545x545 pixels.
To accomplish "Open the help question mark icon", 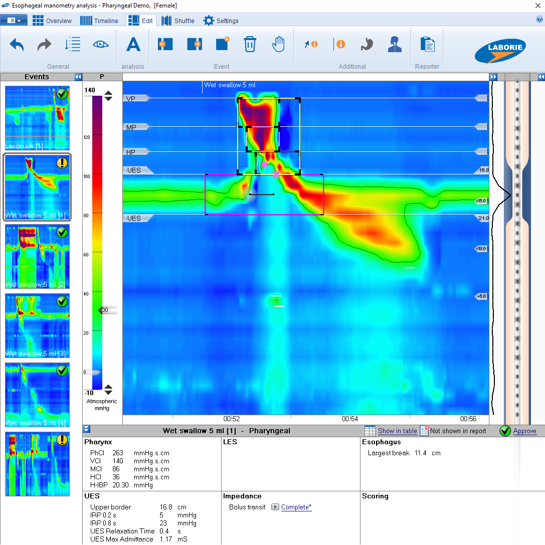I will click(539, 20).
